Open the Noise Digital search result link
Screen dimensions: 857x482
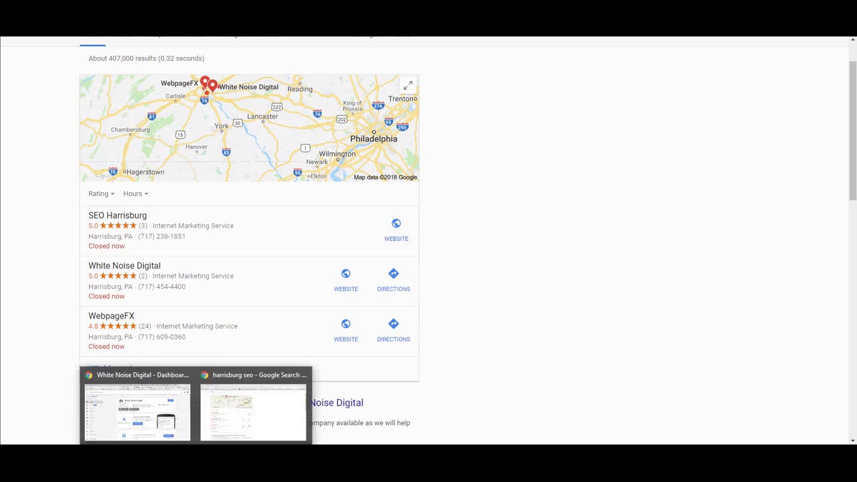pyautogui.click(x=337, y=402)
